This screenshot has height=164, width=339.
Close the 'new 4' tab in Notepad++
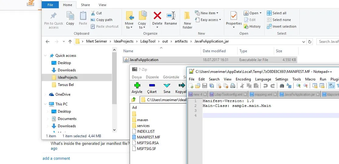[205, 94]
